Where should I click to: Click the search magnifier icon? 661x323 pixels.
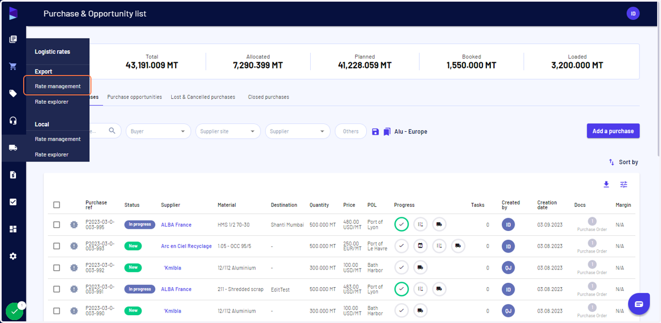pyautogui.click(x=112, y=131)
